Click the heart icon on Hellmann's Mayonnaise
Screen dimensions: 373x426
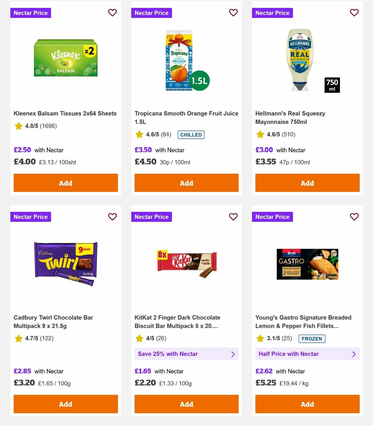pos(354,13)
